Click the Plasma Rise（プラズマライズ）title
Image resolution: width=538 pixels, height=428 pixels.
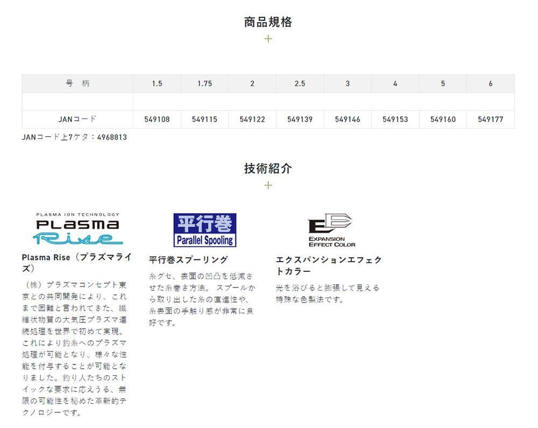point(76,263)
